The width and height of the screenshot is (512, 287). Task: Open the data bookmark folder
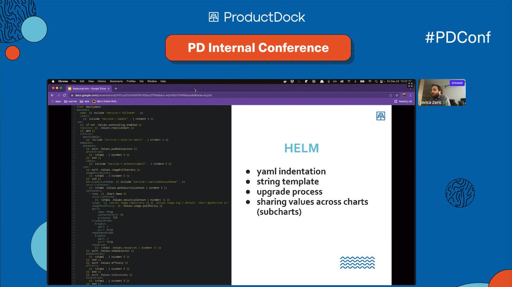pyautogui.click(x=84, y=101)
